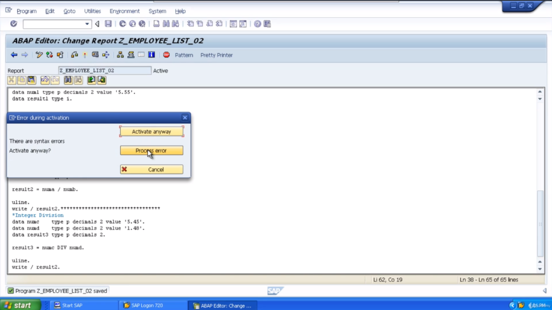Go to the first page icon

click(190, 24)
